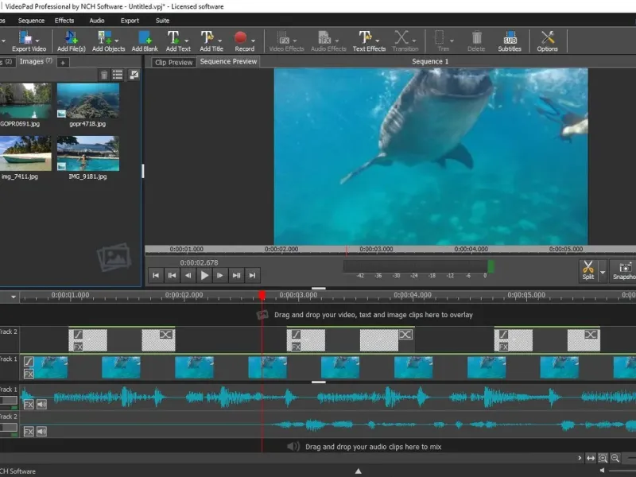Click the red timeline playhead marker
The height and width of the screenshot is (477, 636).
pos(262,295)
